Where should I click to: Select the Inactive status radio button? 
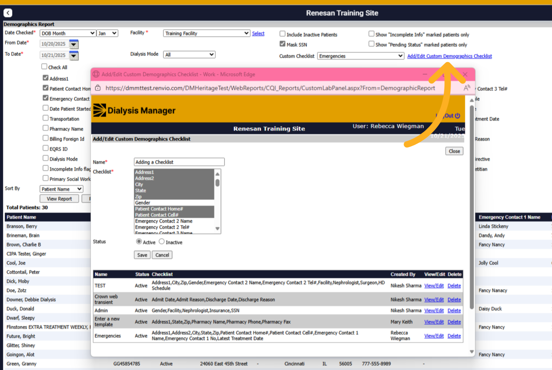162,241
